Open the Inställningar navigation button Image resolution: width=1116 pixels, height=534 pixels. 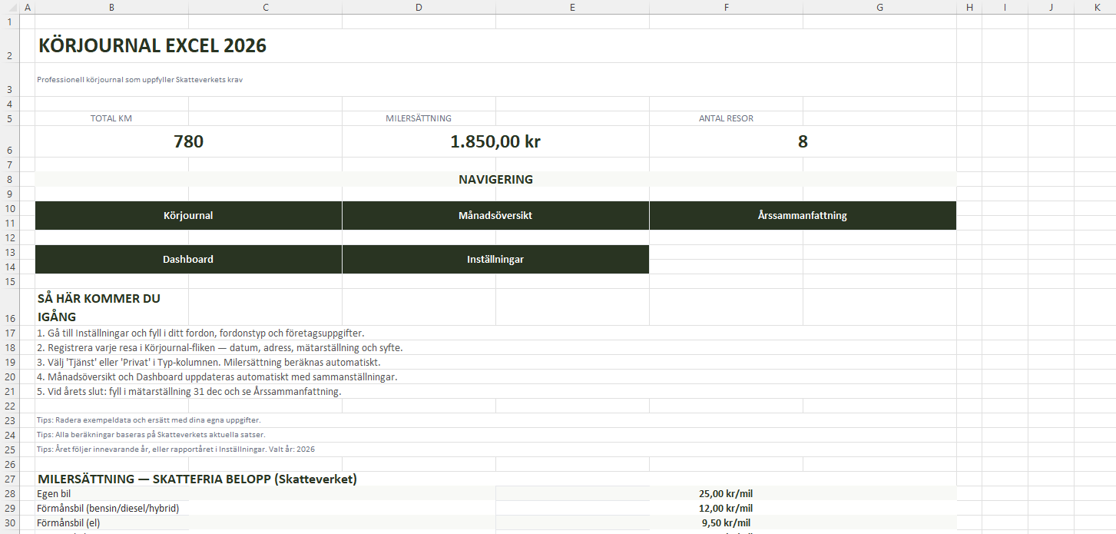coord(495,259)
